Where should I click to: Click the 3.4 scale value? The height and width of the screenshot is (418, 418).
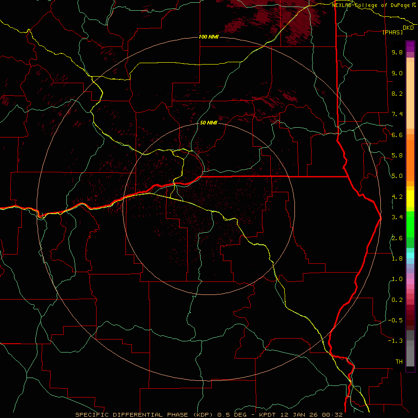tap(397, 217)
